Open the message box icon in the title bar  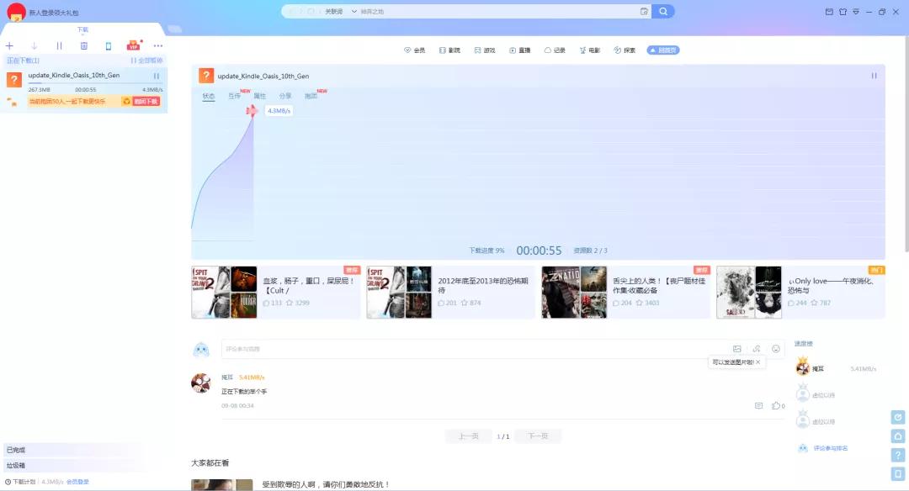point(829,12)
